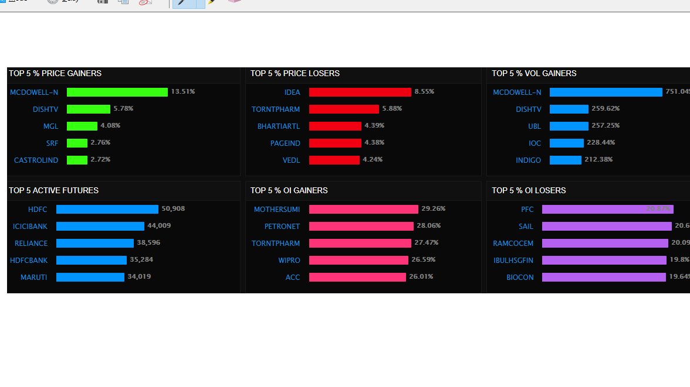The width and height of the screenshot is (690, 387).
Task: Click the 50,908 futures value for HDFC
Action: point(173,208)
